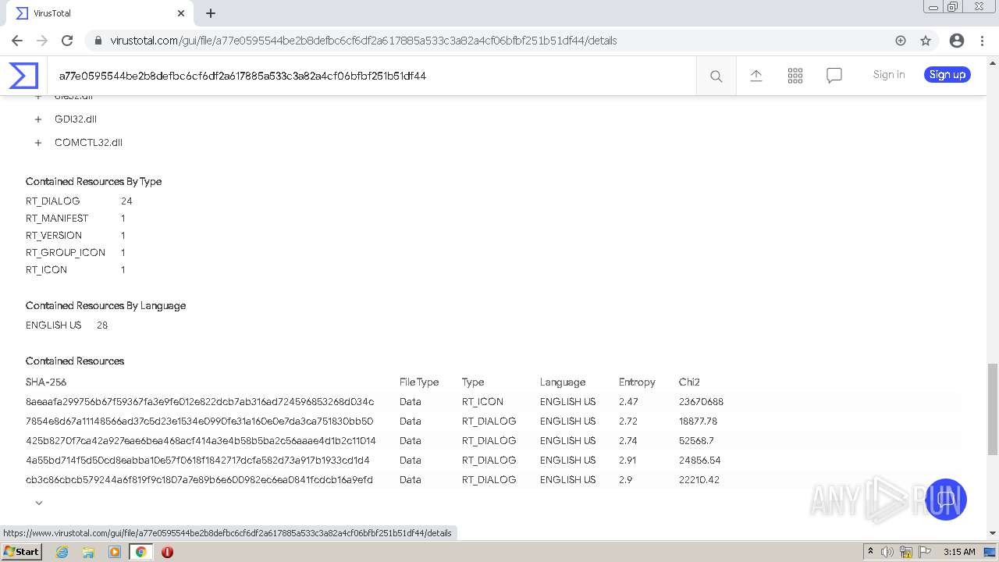Open Internet Explorer from taskbar
Viewport: 999px width, 562px height.
pos(62,552)
